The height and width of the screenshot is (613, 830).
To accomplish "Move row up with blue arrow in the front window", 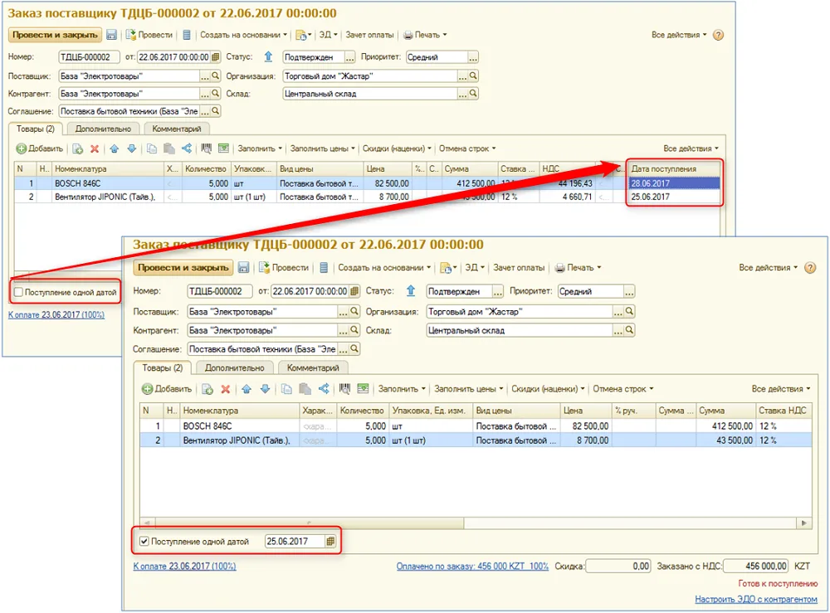I will 247,389.
